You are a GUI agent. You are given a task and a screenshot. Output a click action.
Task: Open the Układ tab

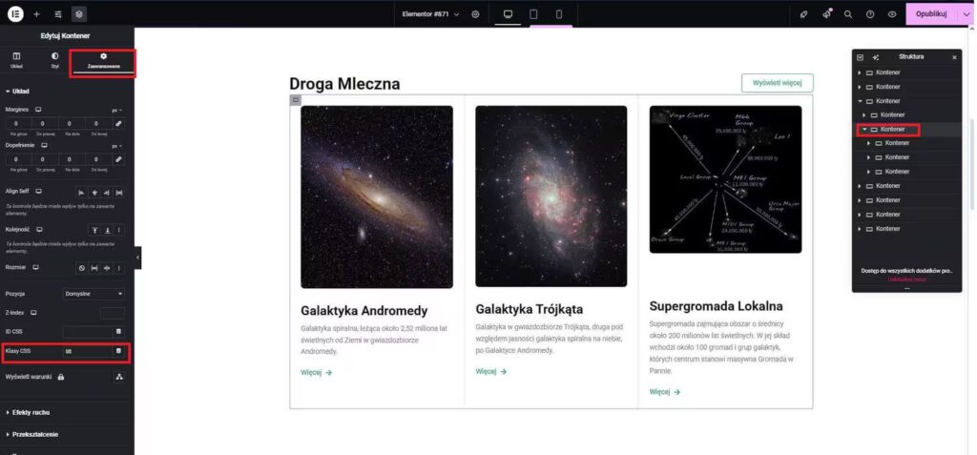17,60
